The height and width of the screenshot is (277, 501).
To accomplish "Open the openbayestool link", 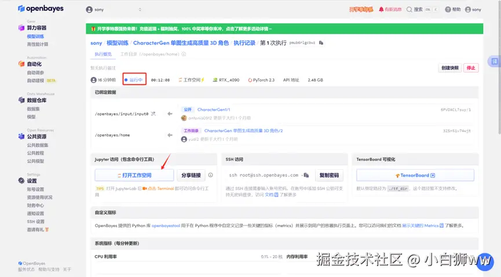I will (166, 225).
